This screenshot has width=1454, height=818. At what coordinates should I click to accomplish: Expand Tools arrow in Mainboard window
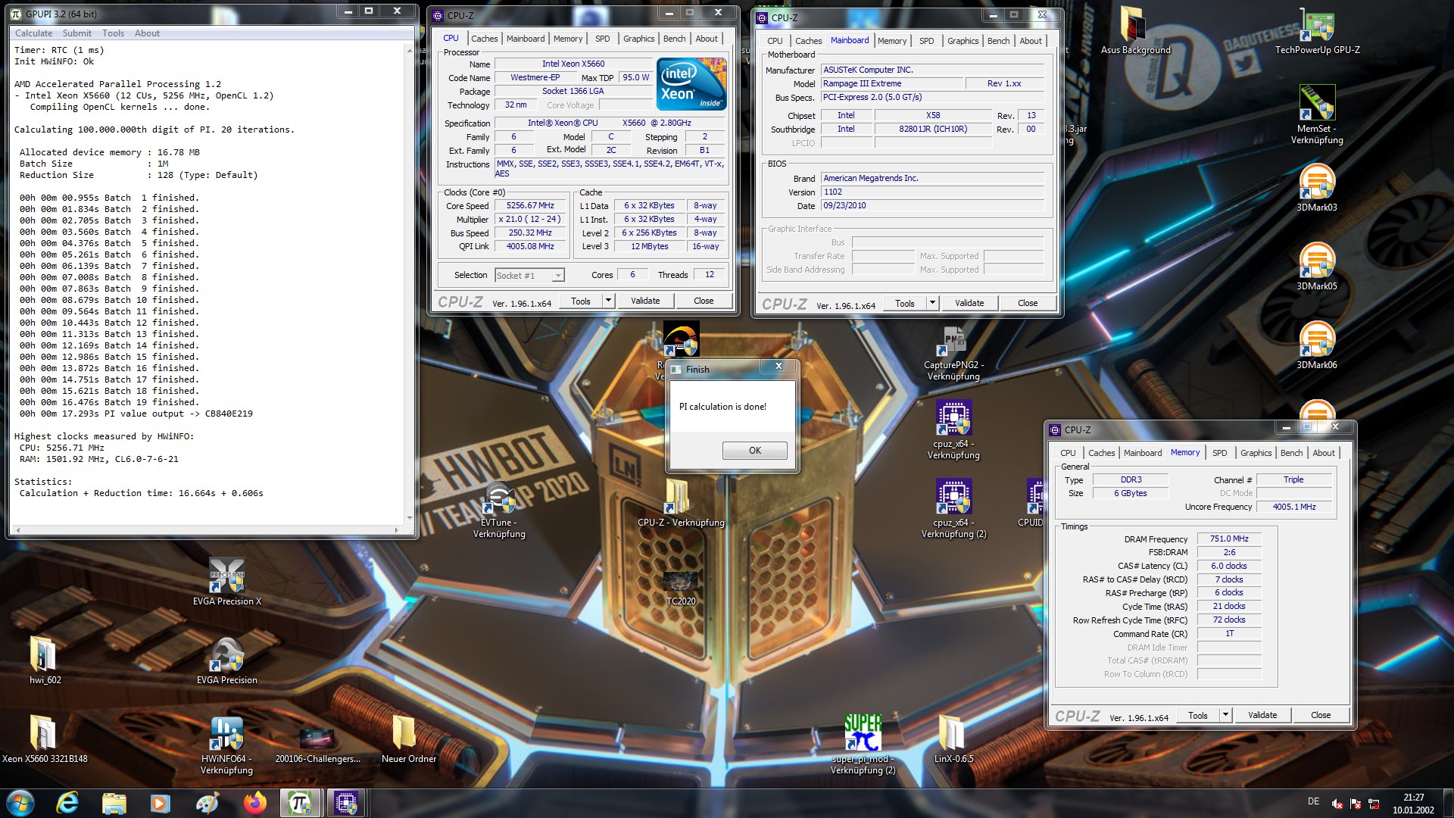click(x=932, y=303)
